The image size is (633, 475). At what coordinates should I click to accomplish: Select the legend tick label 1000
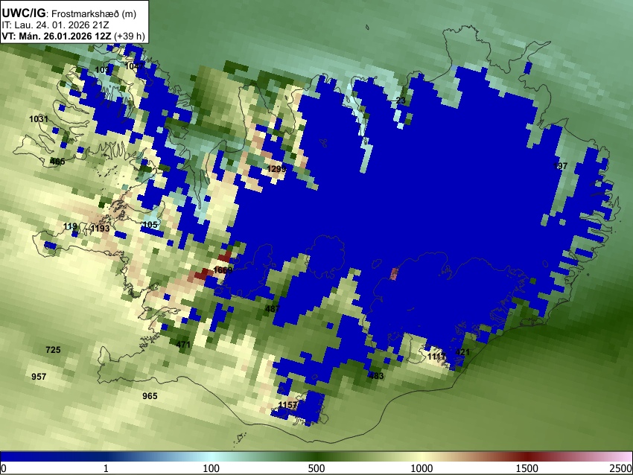[x=422, y=468]
